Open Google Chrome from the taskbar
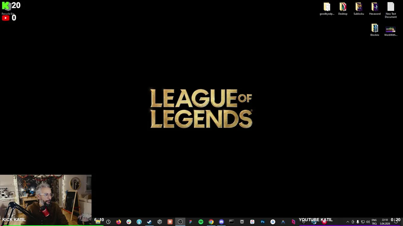This screenshot has height=226, width=403. (211, 222)
